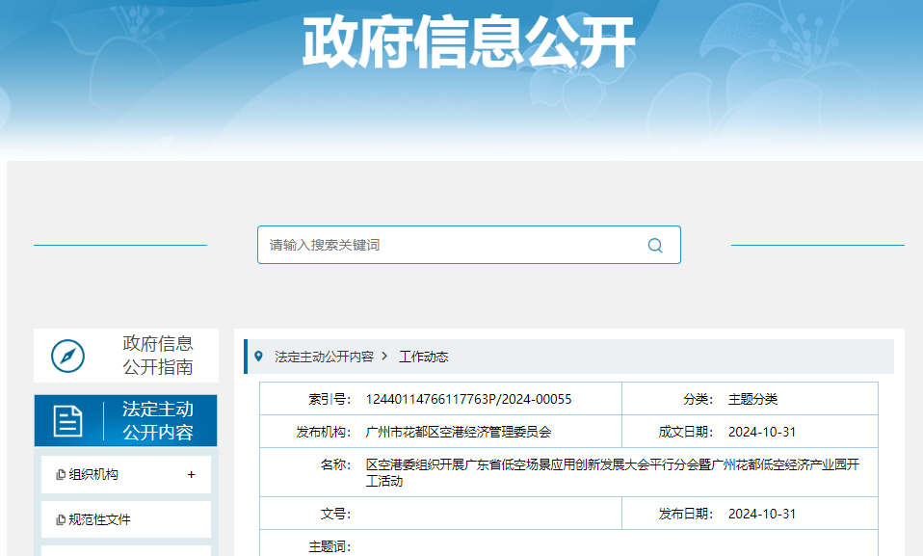923x556 pixels.
Task: Open the bottom sidebar entry below 规范性文件
Action: point(125,552)
